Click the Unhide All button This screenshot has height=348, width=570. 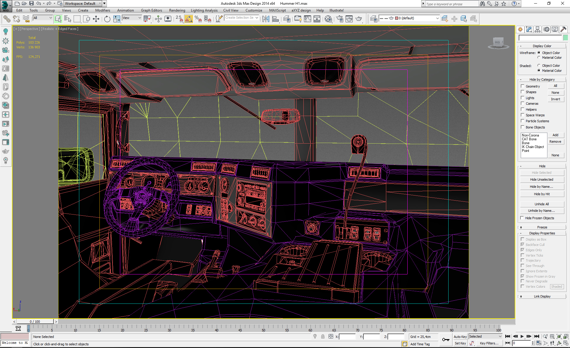541,204
